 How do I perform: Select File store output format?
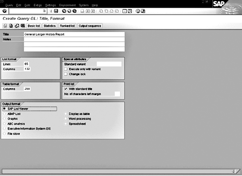tap(4, 134)
